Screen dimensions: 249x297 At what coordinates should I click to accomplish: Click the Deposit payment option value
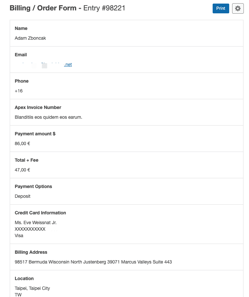click(22, 196)
